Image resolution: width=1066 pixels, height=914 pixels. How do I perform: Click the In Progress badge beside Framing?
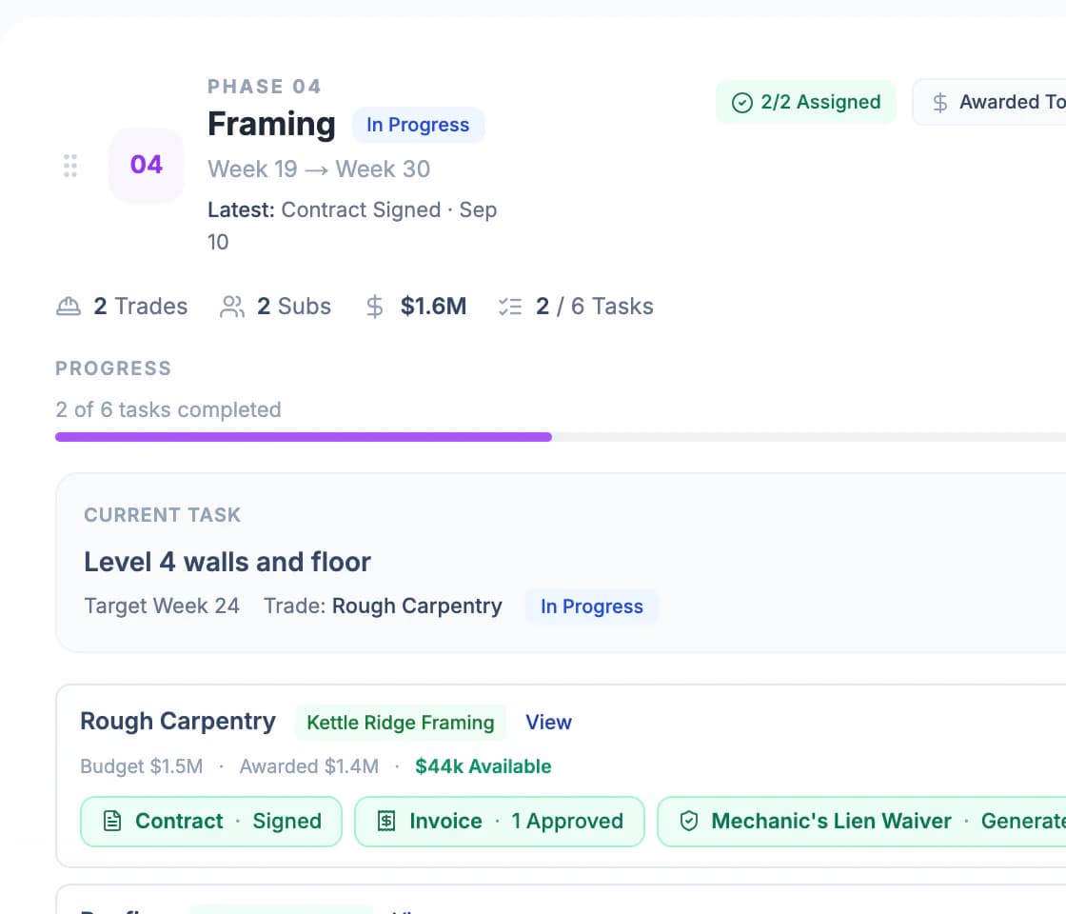point(418,125)
